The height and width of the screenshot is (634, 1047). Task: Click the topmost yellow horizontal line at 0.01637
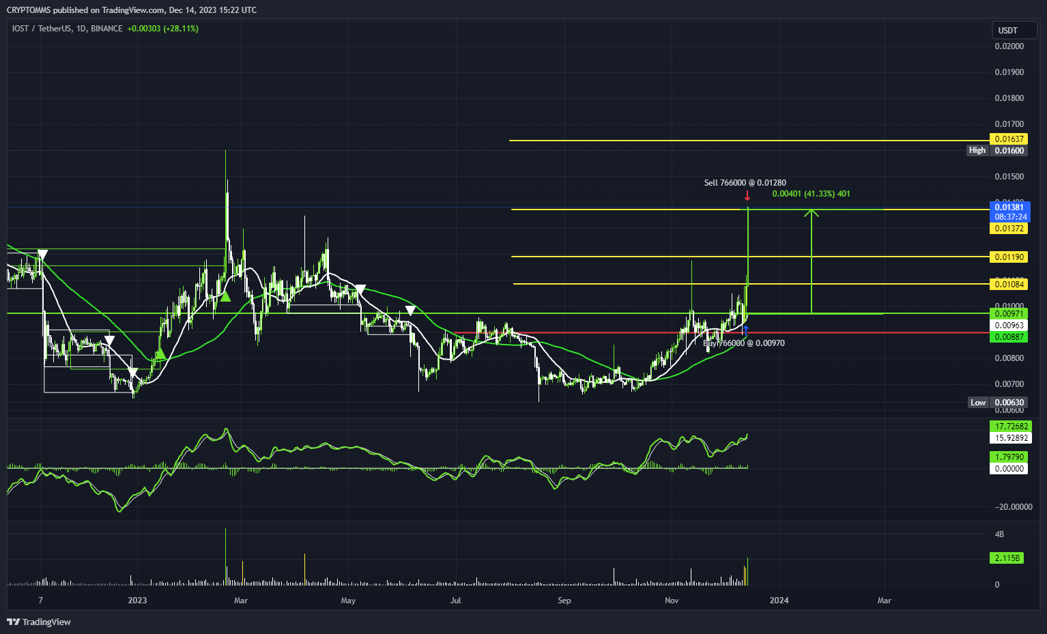[x=749, y=141]
